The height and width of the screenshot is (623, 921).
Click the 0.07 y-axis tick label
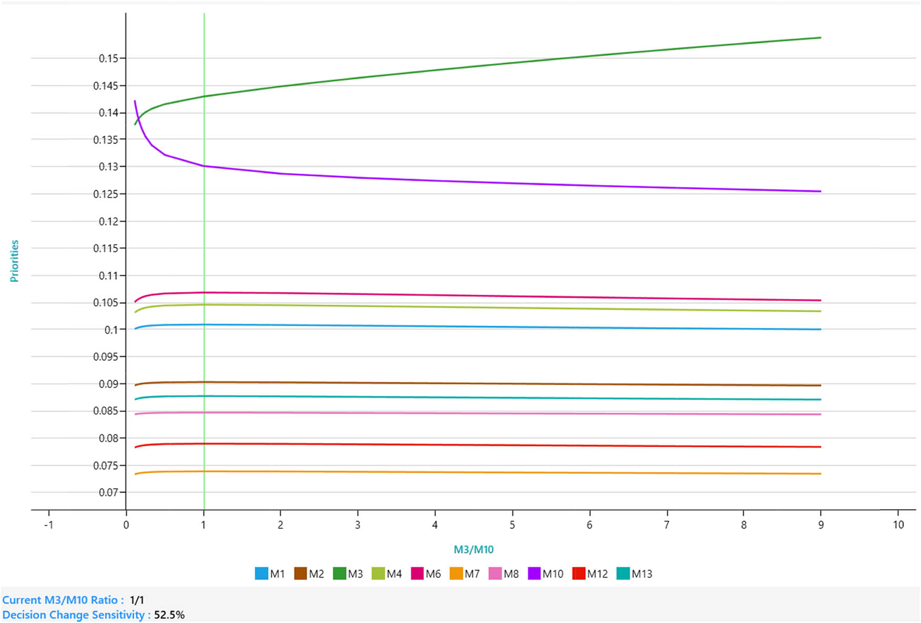(x=108, y=493)
